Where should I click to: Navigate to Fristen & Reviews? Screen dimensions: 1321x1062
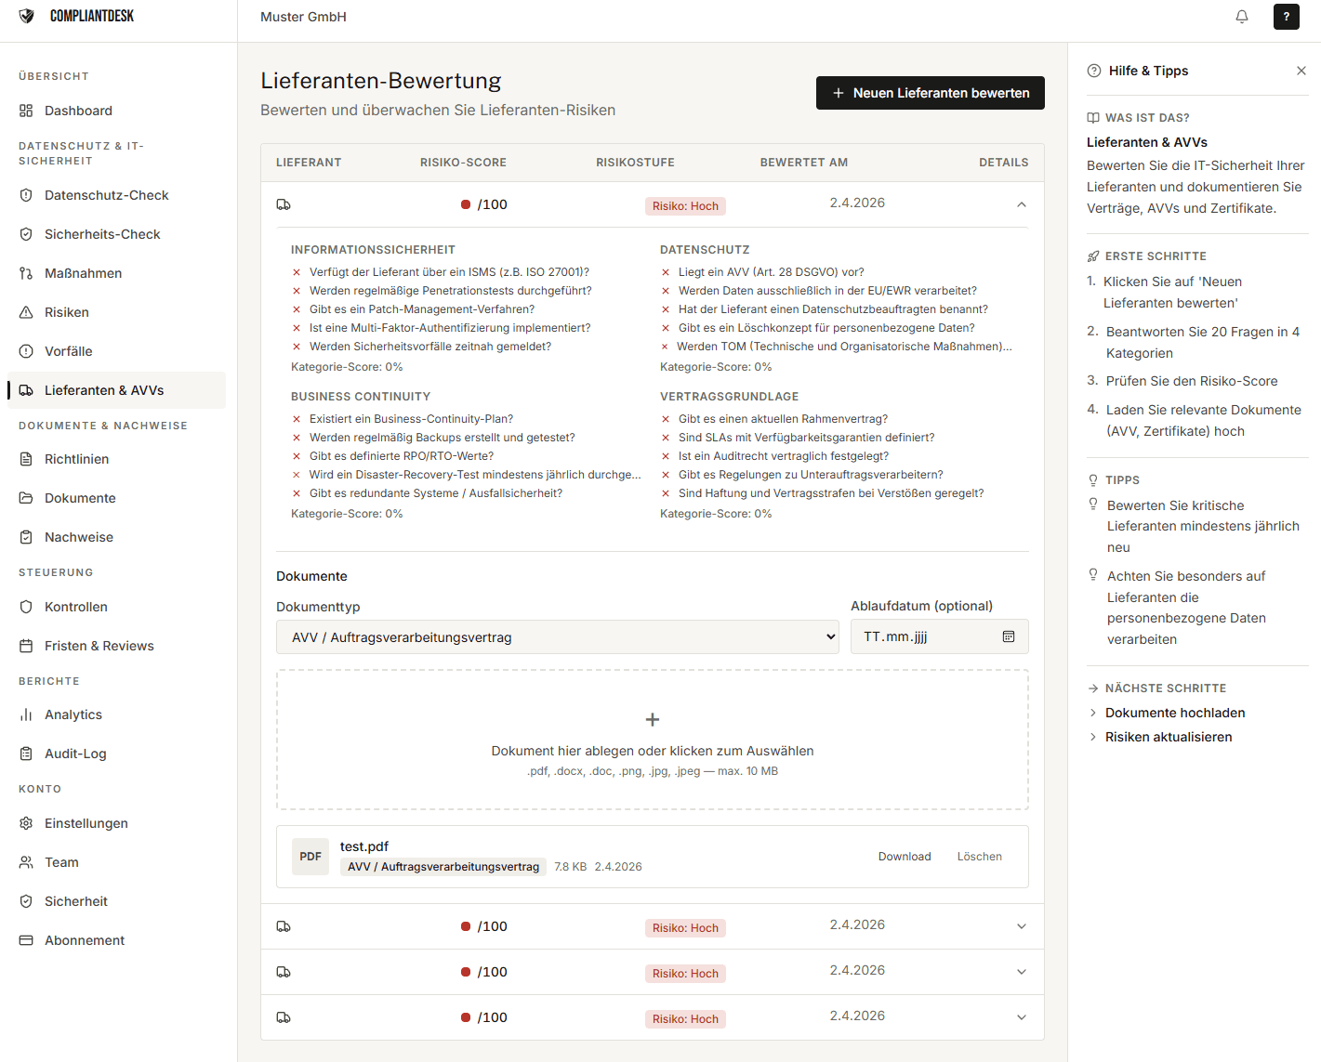tap(99, 646)
